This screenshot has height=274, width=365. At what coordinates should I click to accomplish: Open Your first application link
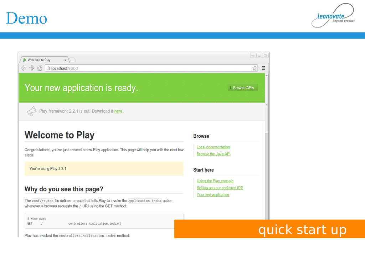point(213,194)
